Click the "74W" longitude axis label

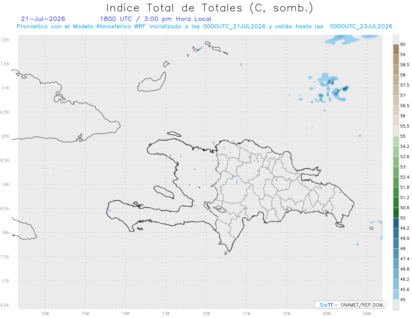coord(125,314)
